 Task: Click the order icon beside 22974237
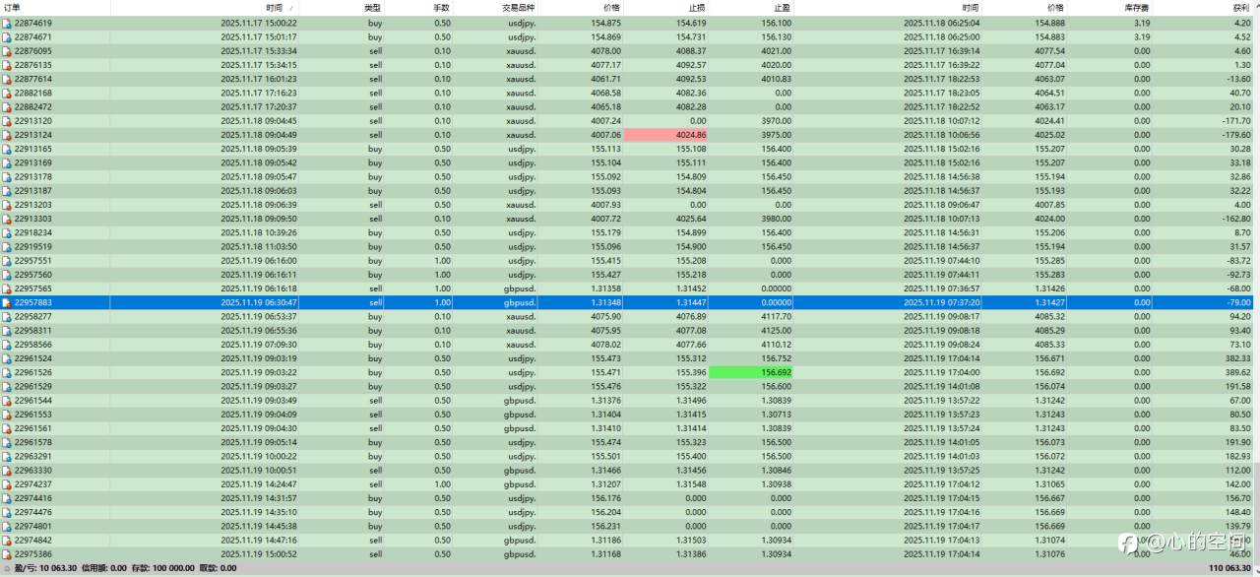click(7, 484)
